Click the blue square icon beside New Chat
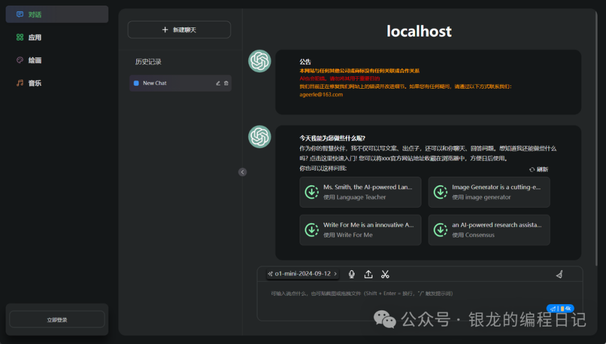 [x=136, y=83]
